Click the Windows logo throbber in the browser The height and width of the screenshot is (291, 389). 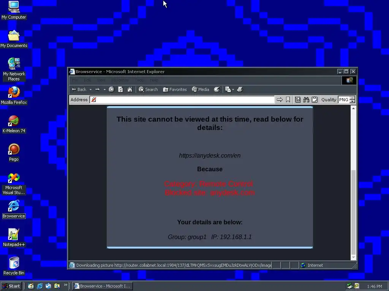349,80
